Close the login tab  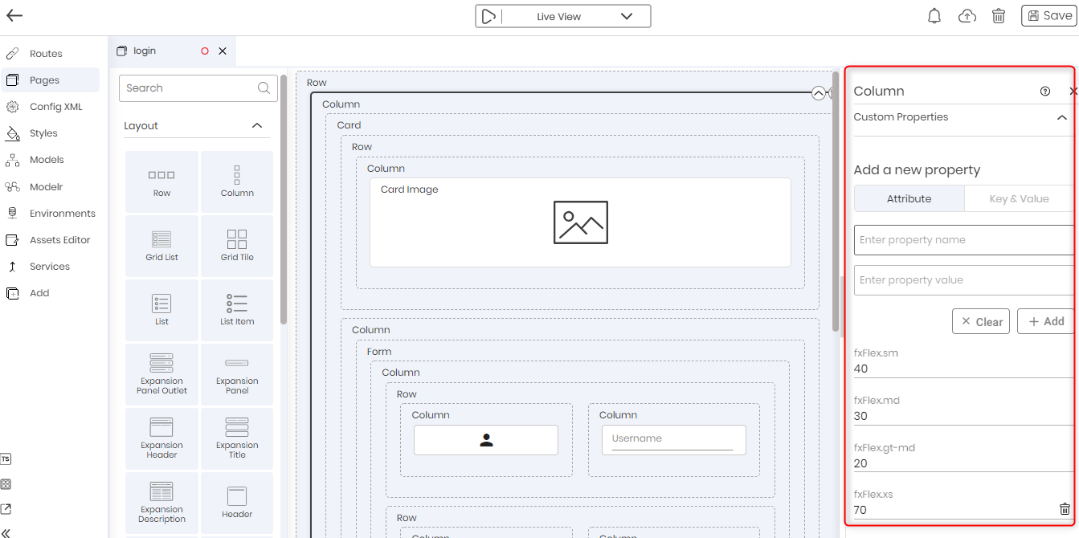223,51
